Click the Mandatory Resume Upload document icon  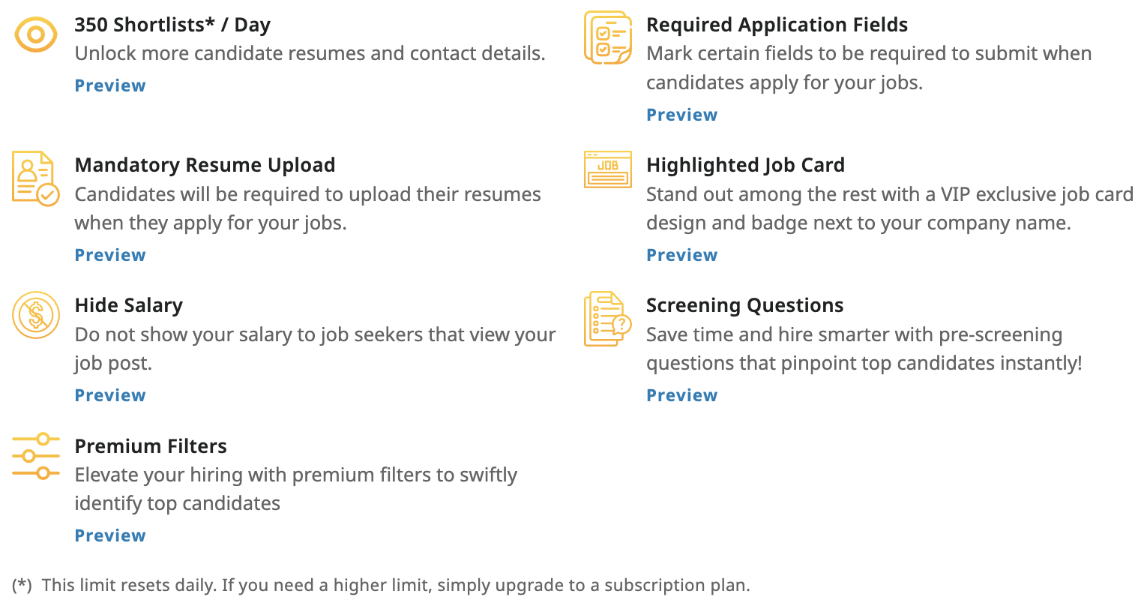click(34, 178)
